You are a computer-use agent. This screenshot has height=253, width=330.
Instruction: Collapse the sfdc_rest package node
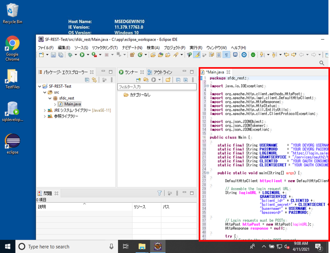(x=50, y=98)
